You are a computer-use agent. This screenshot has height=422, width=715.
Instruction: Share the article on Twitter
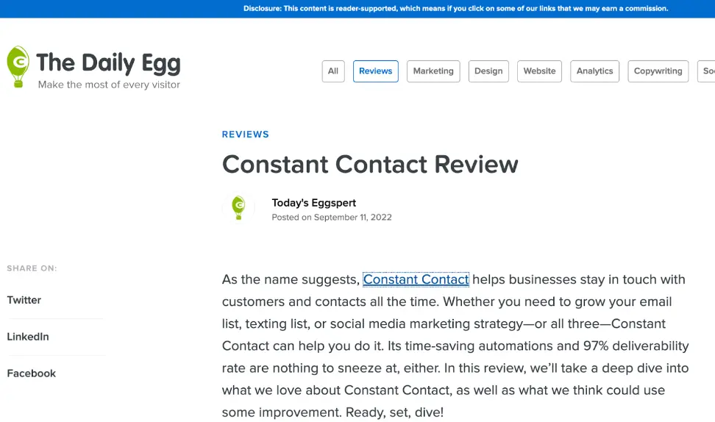(24, 300)
